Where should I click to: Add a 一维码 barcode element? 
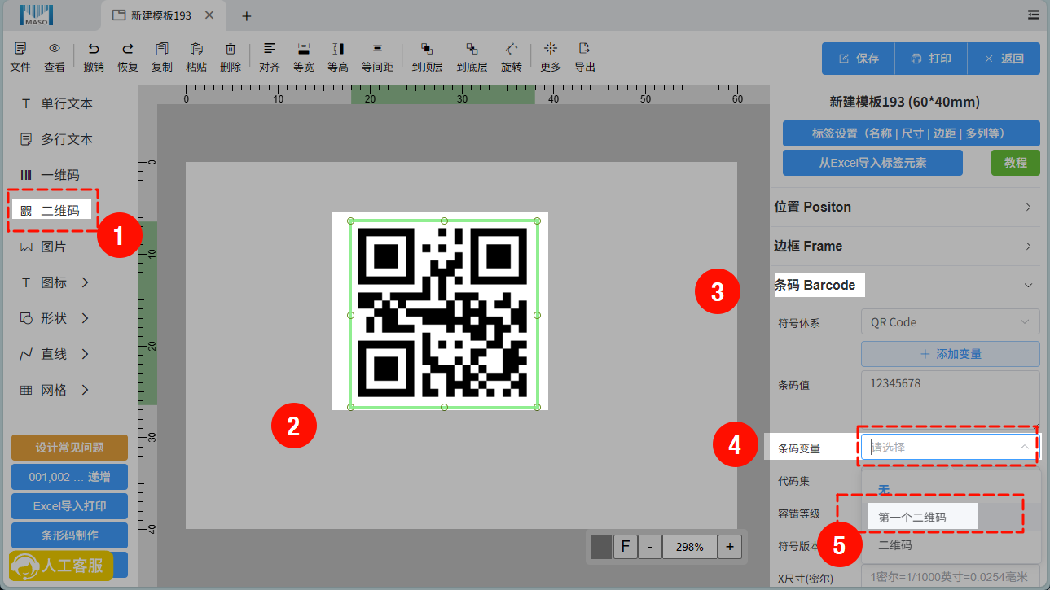click(51, 175)
